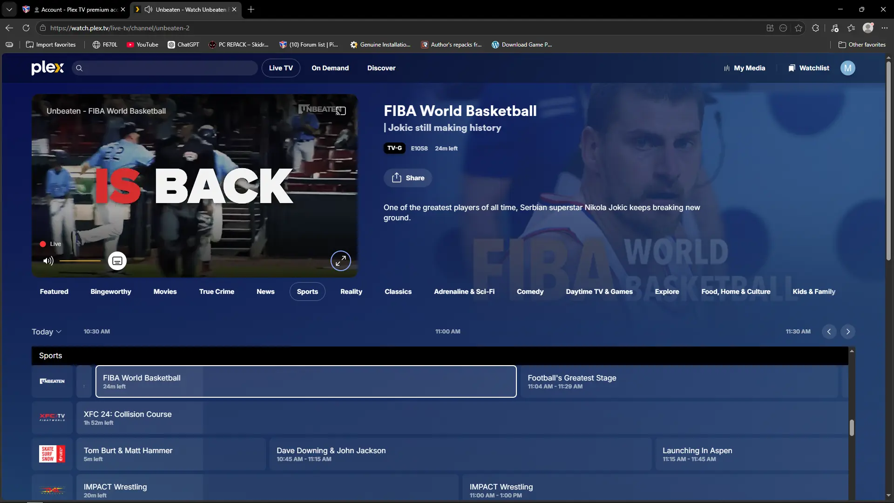The height and width of the screenshot is (503, 894).
Task: Expand the Today day dropdown
Action: (47, 332)
